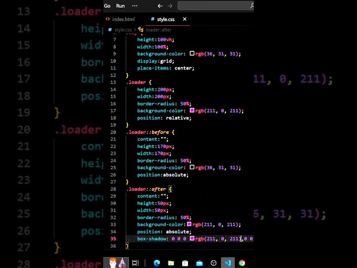Click the magnifier icon in search box
This screenshot has width=357, height=268.
(252, 6)
